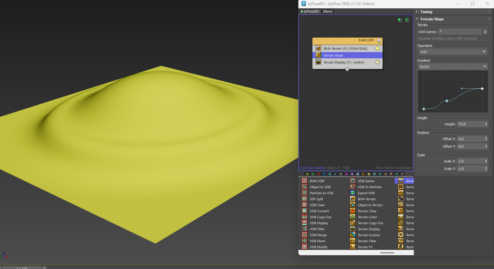Click the Birth Terrain operator icon in Event_001
494x269 pixels.
[318, 49]
